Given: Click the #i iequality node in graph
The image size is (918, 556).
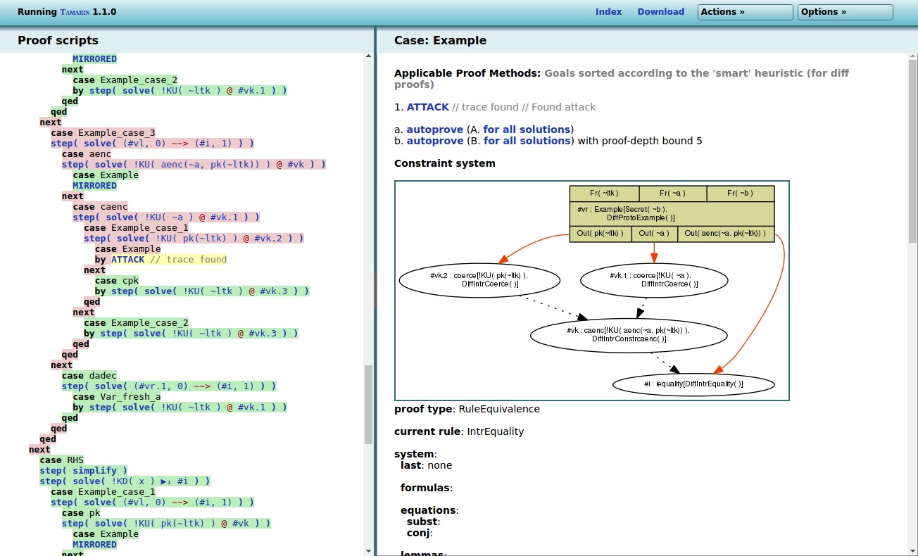Looking at the screenshot, I should click(693, 384).
